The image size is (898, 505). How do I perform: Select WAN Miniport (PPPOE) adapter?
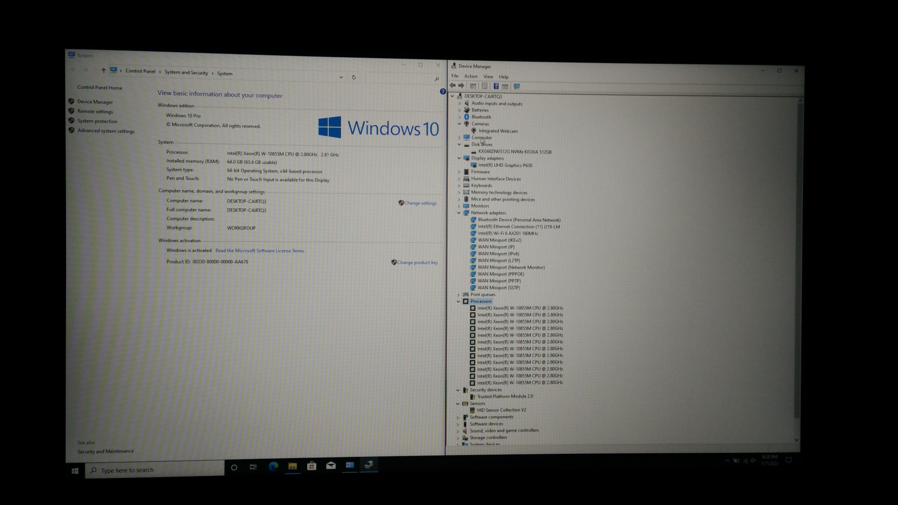501,274
